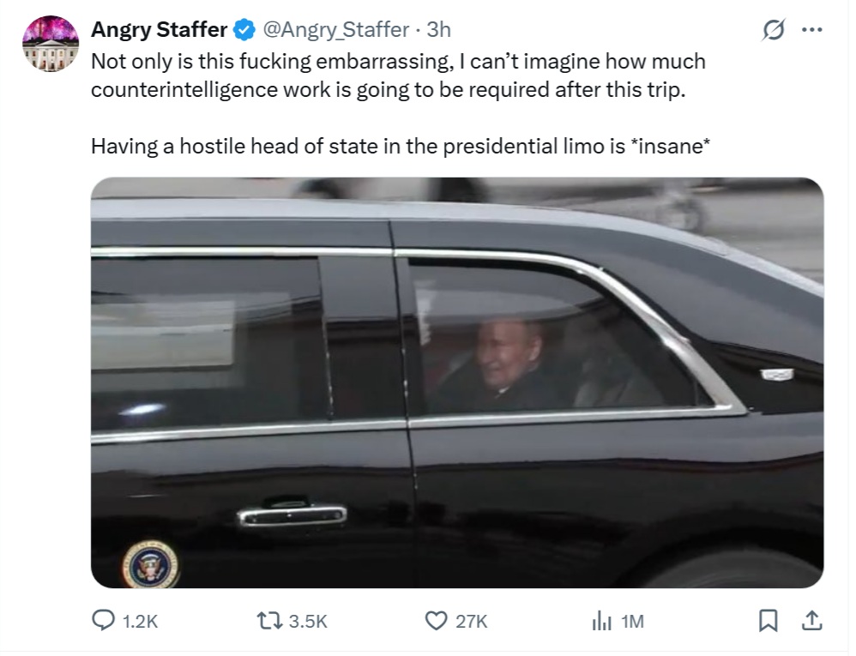856x656 pixels.
Task: Click the Grok explain icon
Action: coord(774,29)
